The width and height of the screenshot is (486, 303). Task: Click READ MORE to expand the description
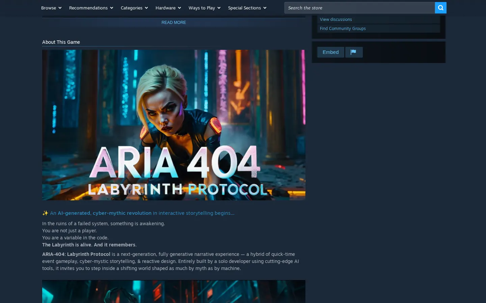(174, 23)
